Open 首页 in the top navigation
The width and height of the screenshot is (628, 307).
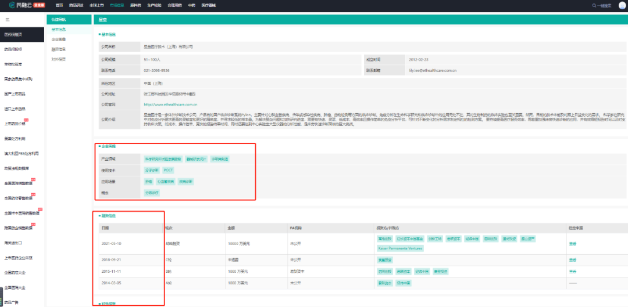pyautogui.click(x=59, y=5)
